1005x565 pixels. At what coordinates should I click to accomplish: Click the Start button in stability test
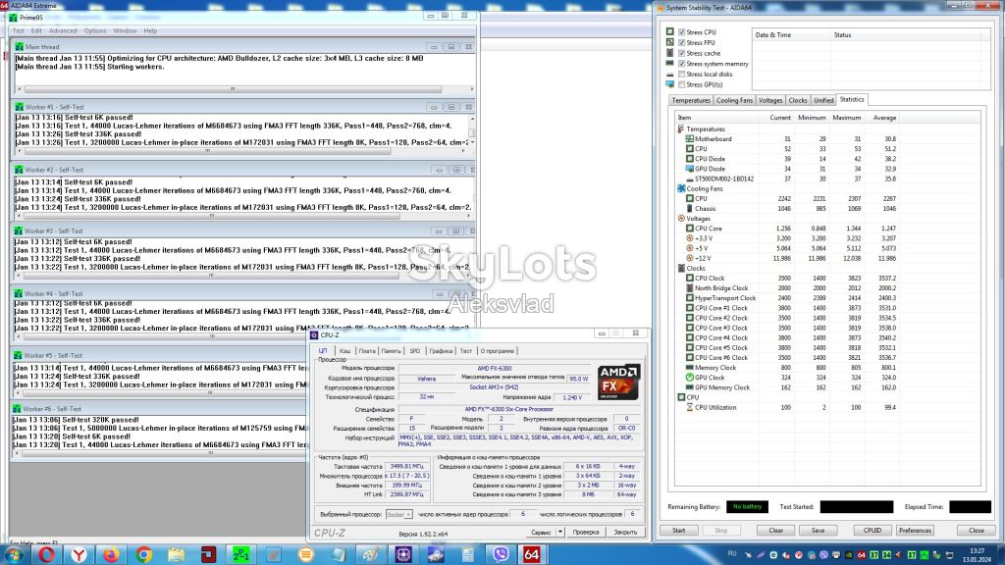[x=679, y=531]
